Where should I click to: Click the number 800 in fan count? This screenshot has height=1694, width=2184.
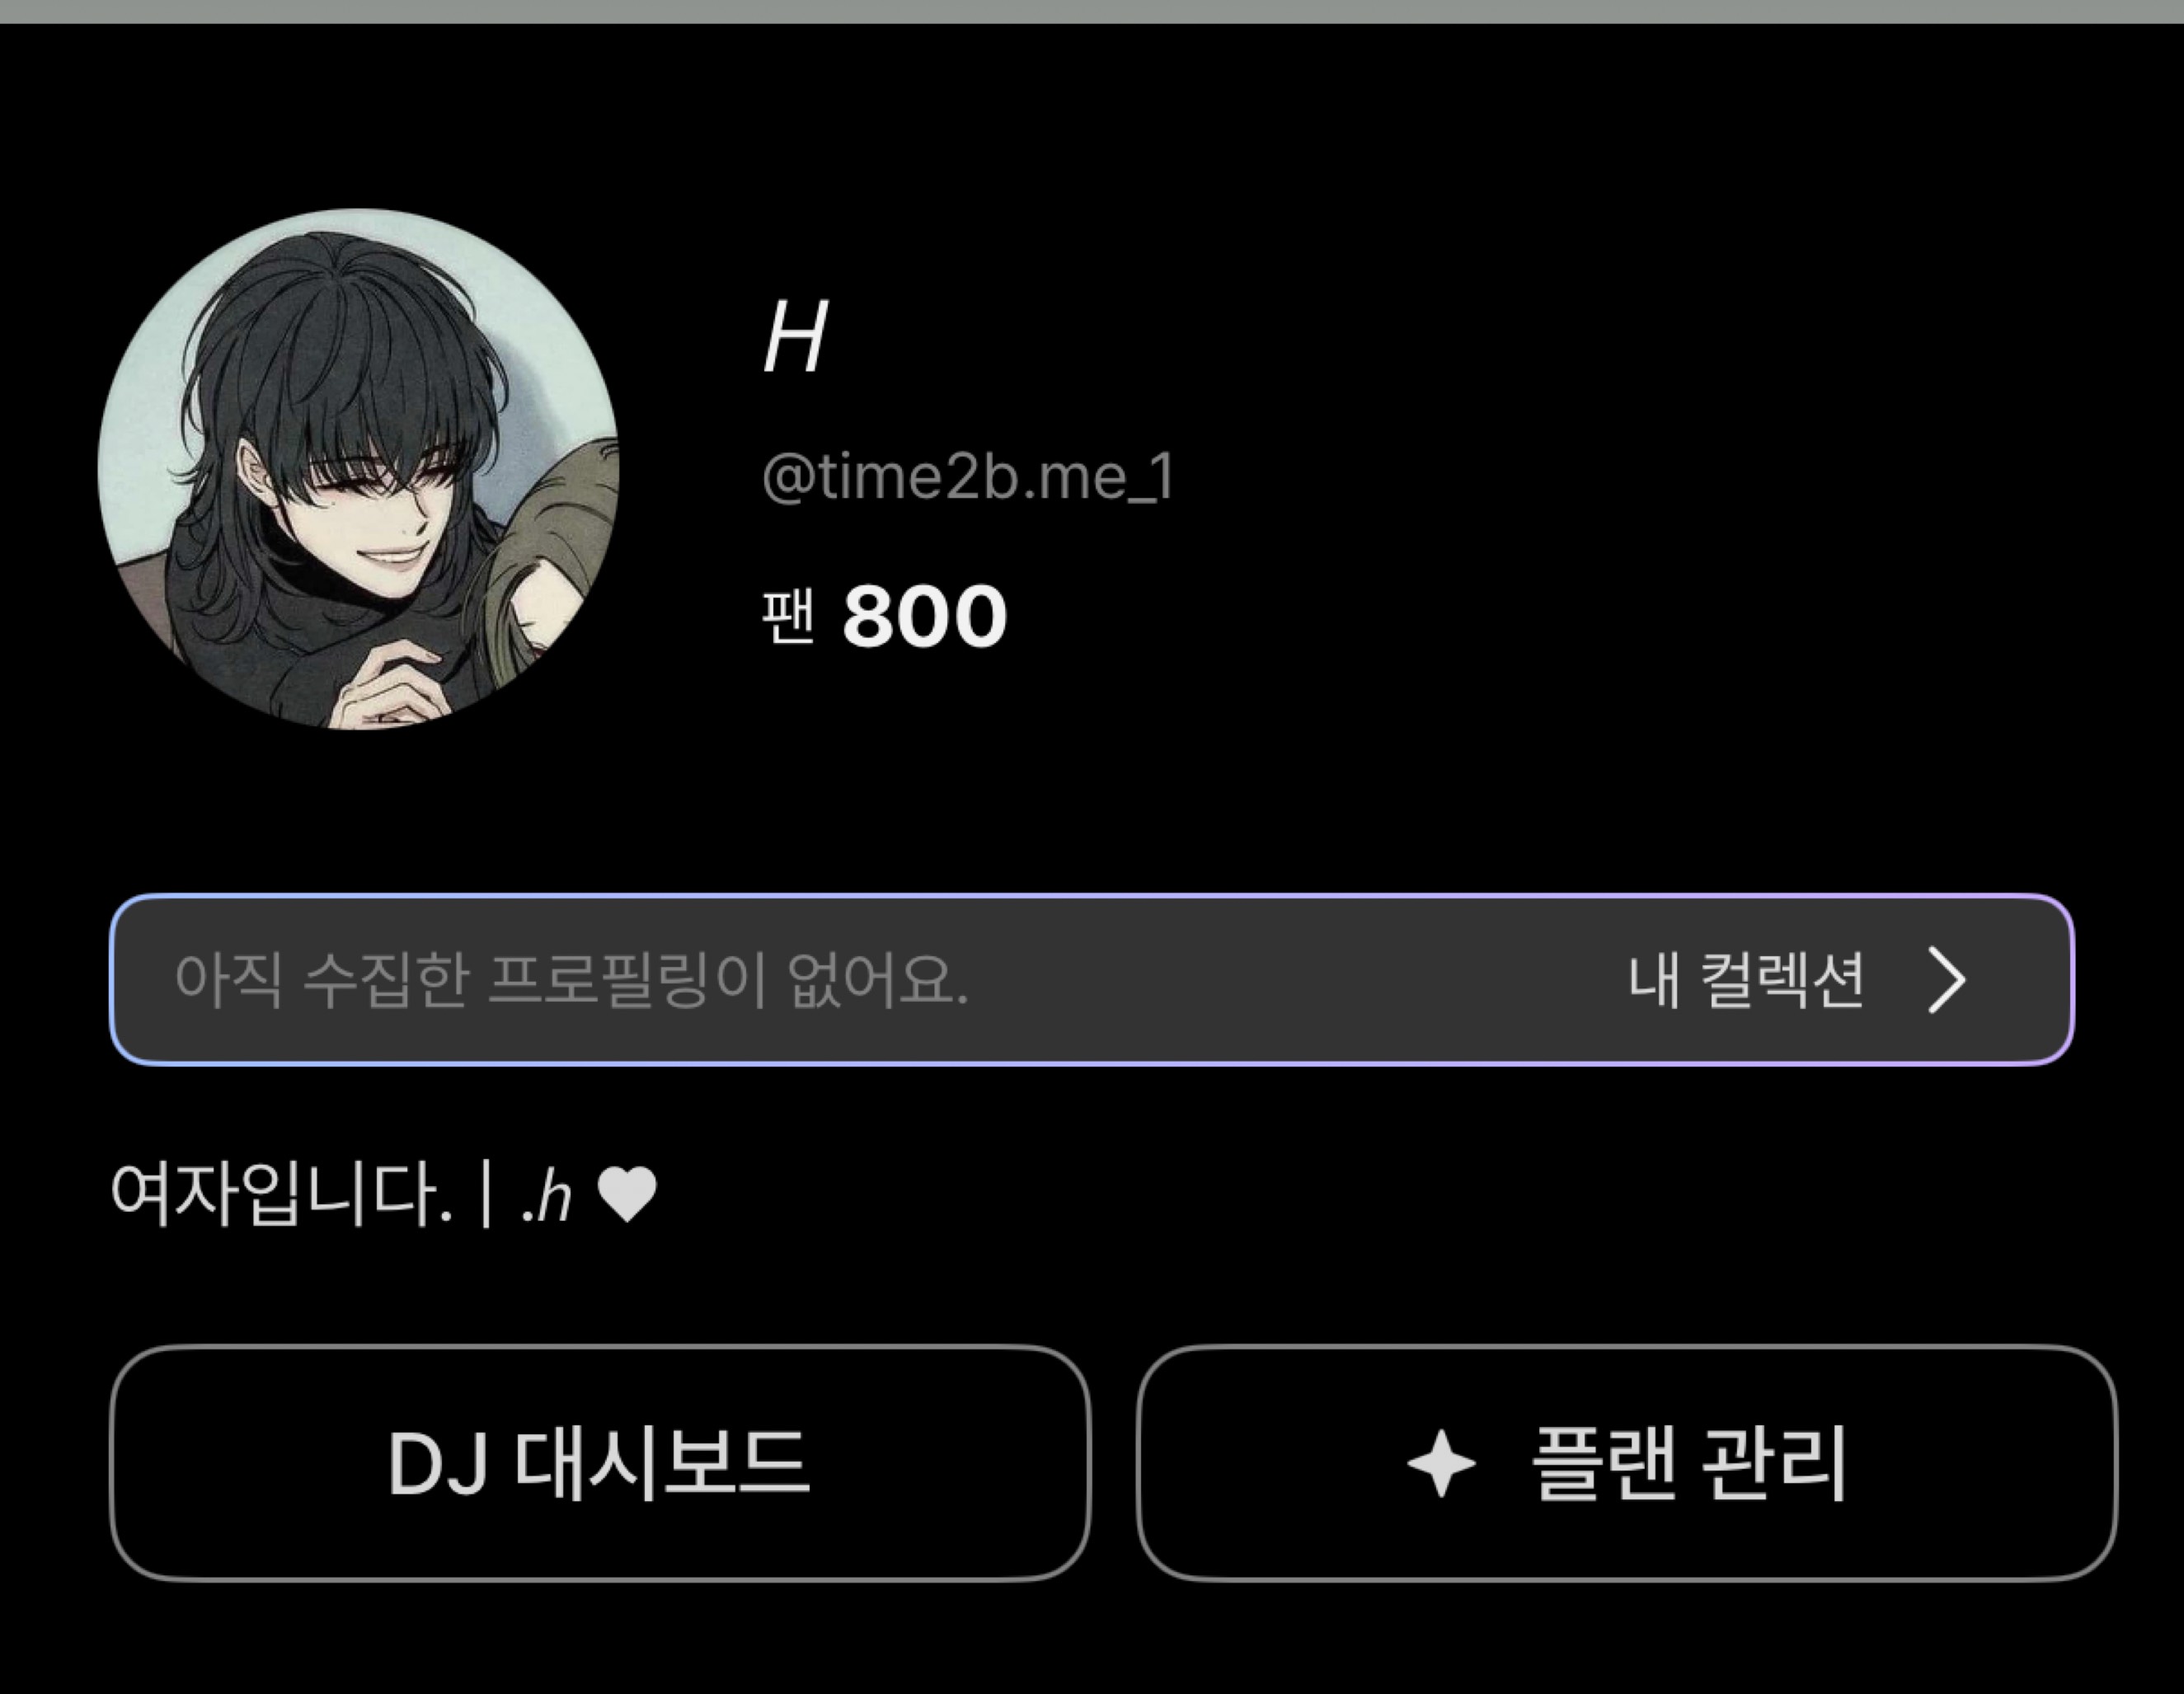[924, 616]
